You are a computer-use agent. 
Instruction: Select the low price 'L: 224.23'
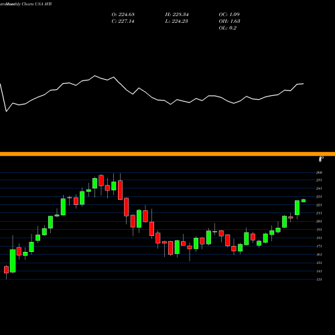pyautogui.click(x=176, y=21)
